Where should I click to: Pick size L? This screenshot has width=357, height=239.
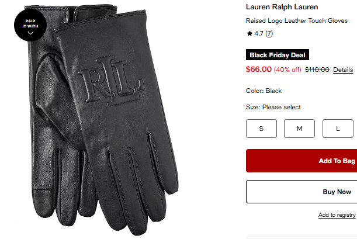coord(338,129)
